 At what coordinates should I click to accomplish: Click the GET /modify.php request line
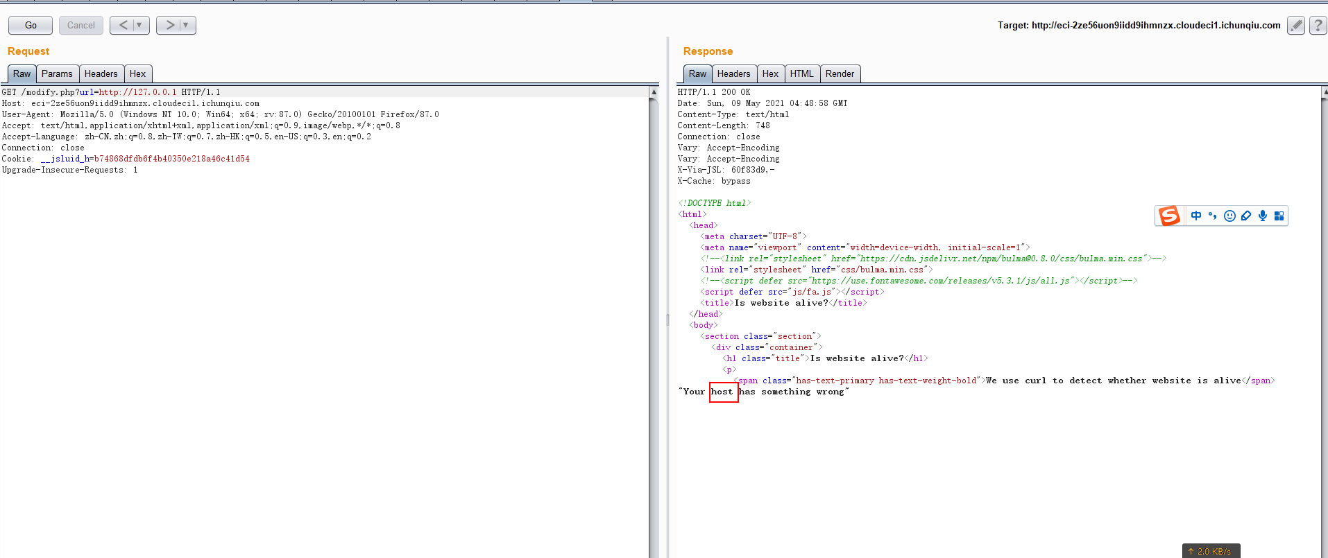111,92
